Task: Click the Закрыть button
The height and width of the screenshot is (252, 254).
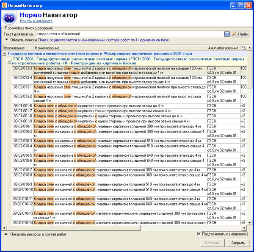Action: pyautogui.click(x=238, y=243)
